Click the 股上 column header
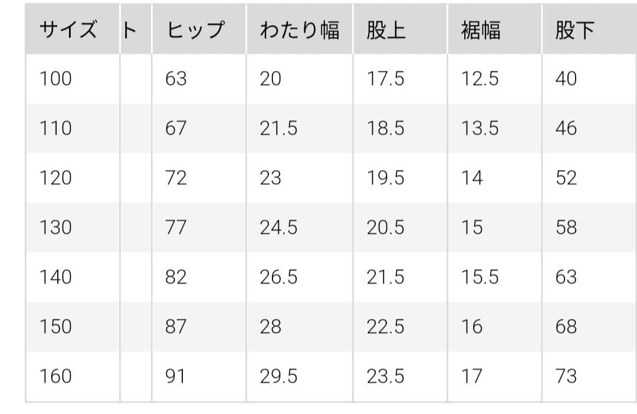Screen dimensions: 637x414 coord(386,31)
